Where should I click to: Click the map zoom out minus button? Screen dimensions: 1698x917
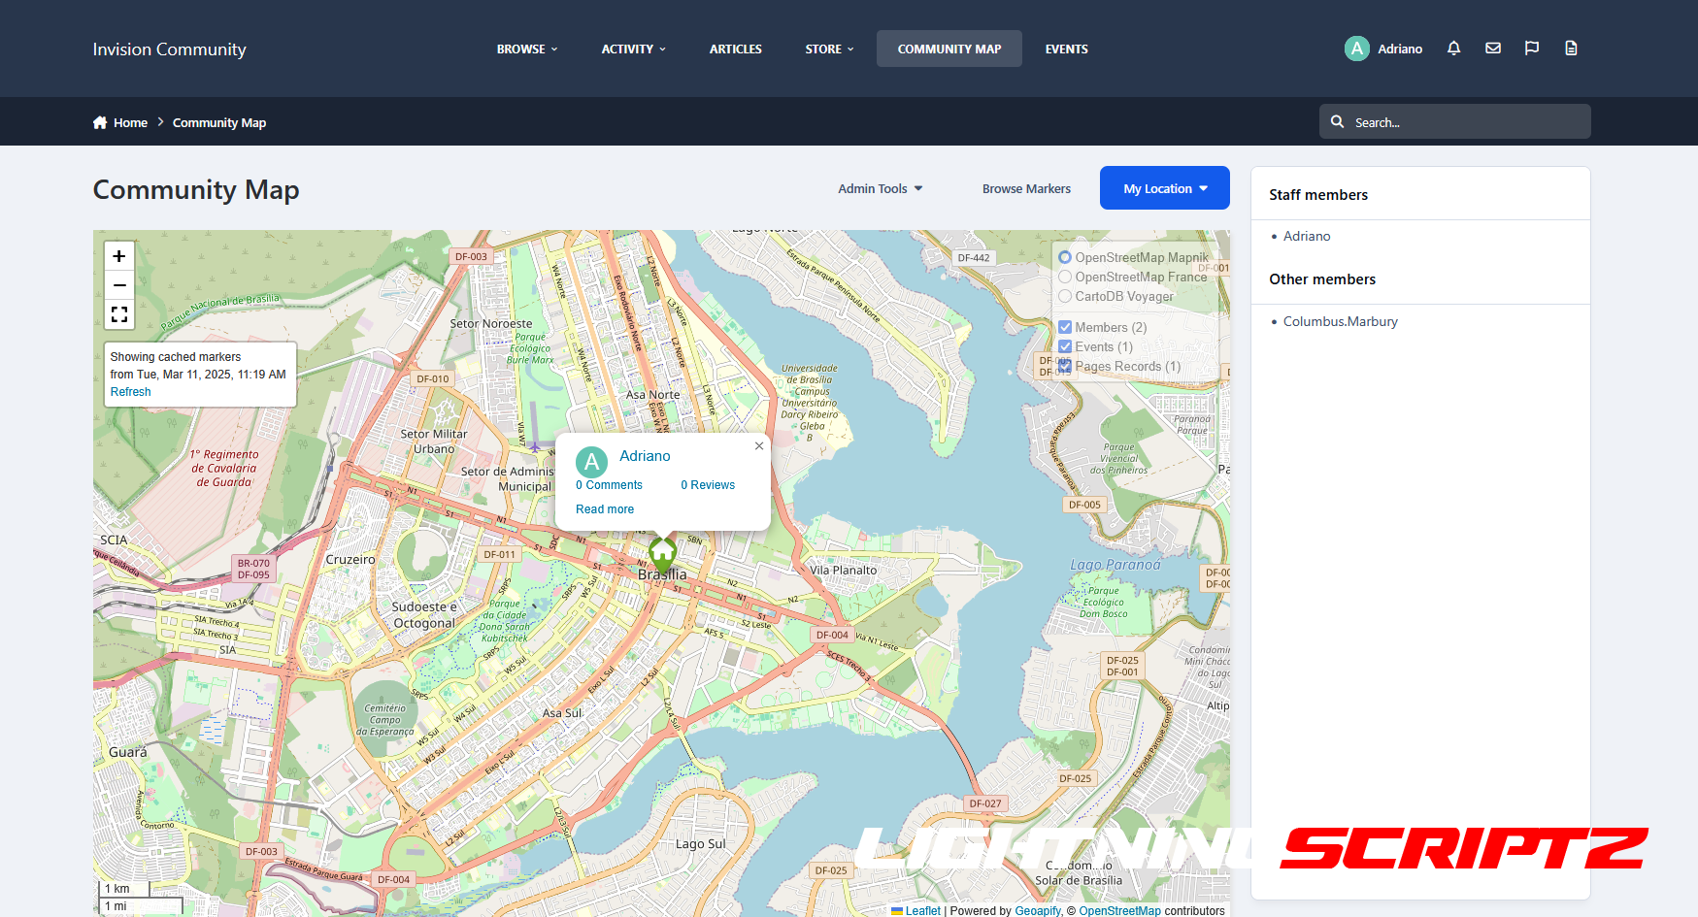pos(119,285)
